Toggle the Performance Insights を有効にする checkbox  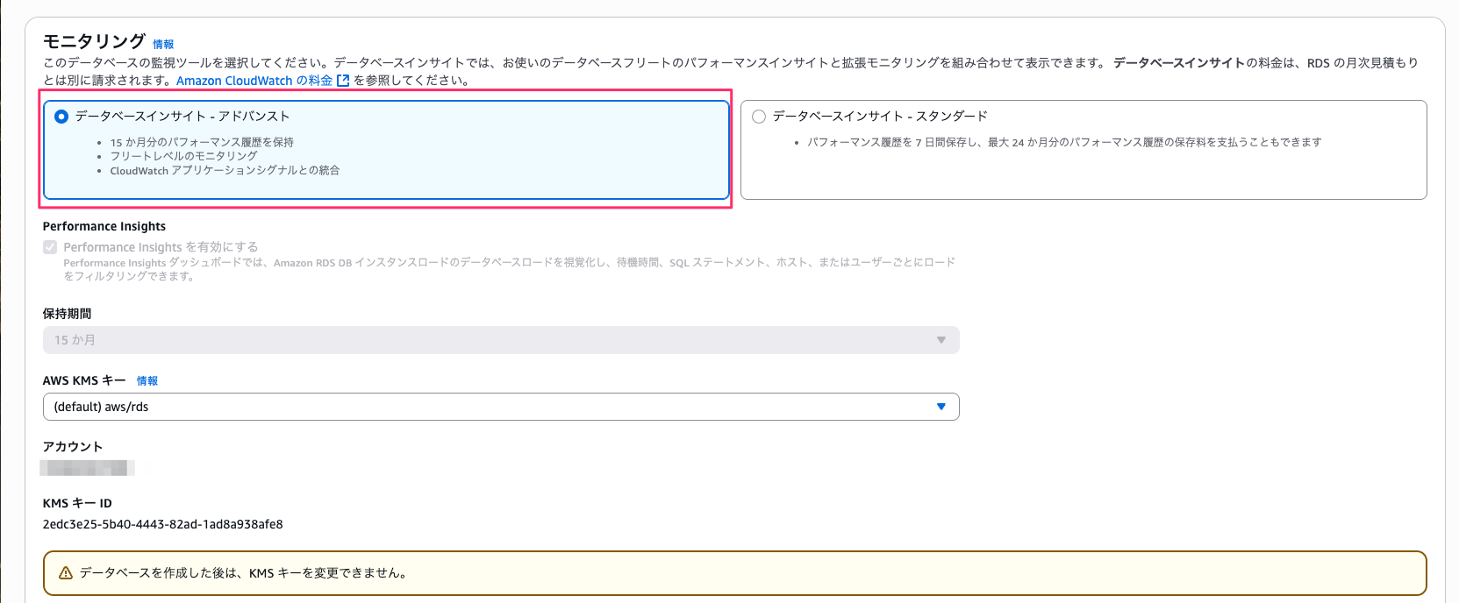50,247
